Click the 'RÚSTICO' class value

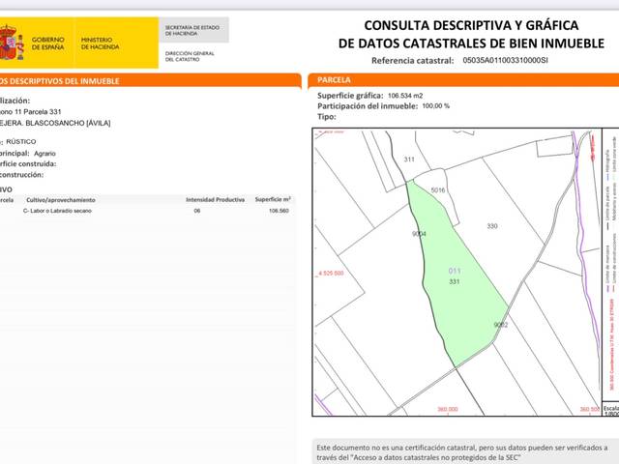tap(21, 142)
